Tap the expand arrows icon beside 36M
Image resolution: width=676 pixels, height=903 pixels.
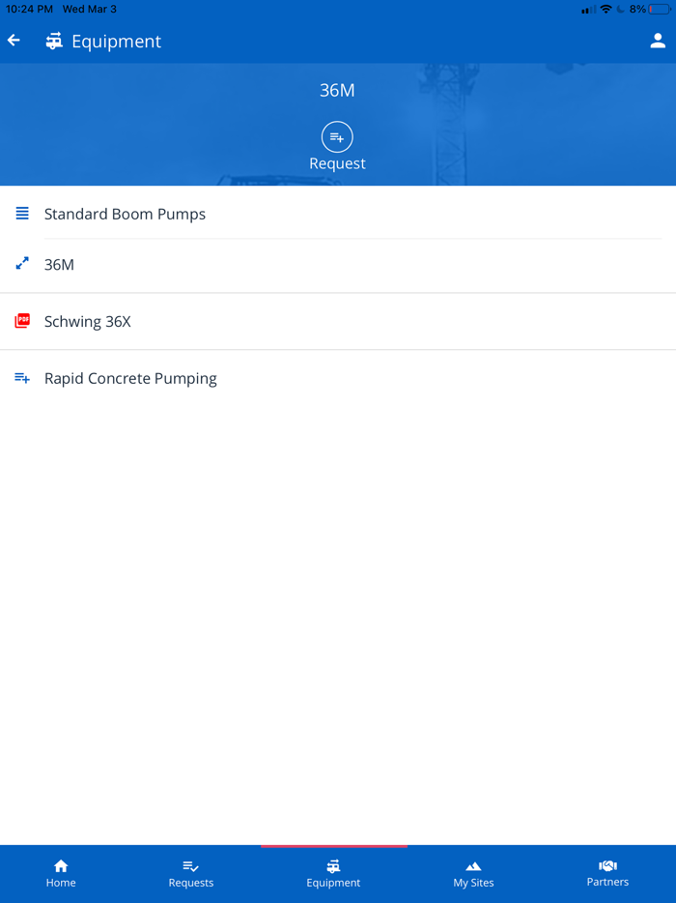22,264
